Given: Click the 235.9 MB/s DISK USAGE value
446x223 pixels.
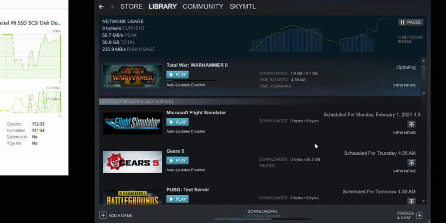Looking at the screenshot, I should [x=129, y=49].
